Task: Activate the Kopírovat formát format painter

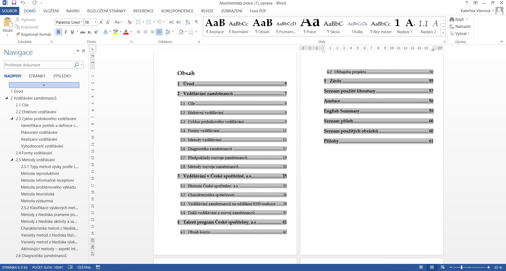Action: [x=33, y=35]
